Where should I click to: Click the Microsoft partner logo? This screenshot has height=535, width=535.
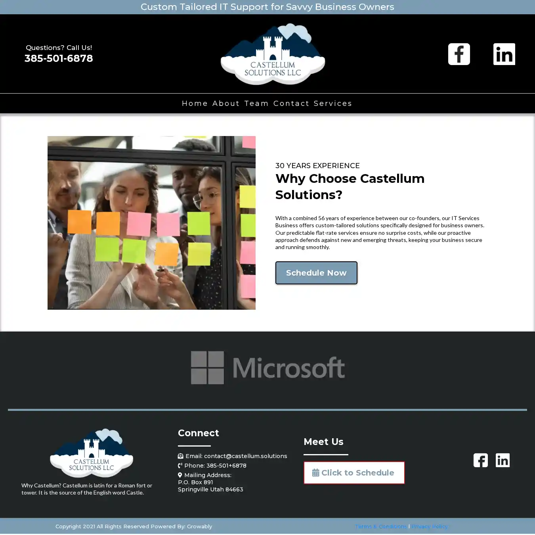(267, 368)
